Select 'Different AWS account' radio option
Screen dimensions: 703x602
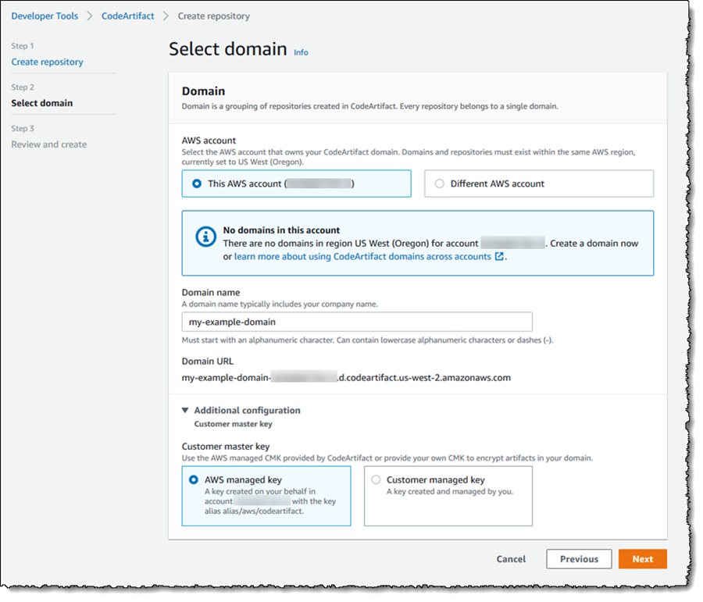(x=439, y=183)
